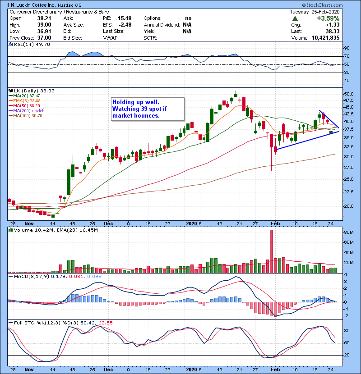
Task: Click the LK ticker symbol in header
Action: [x=11, y=5]
